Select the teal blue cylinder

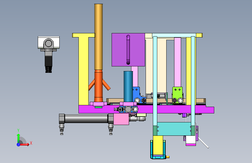coord(128,87)
